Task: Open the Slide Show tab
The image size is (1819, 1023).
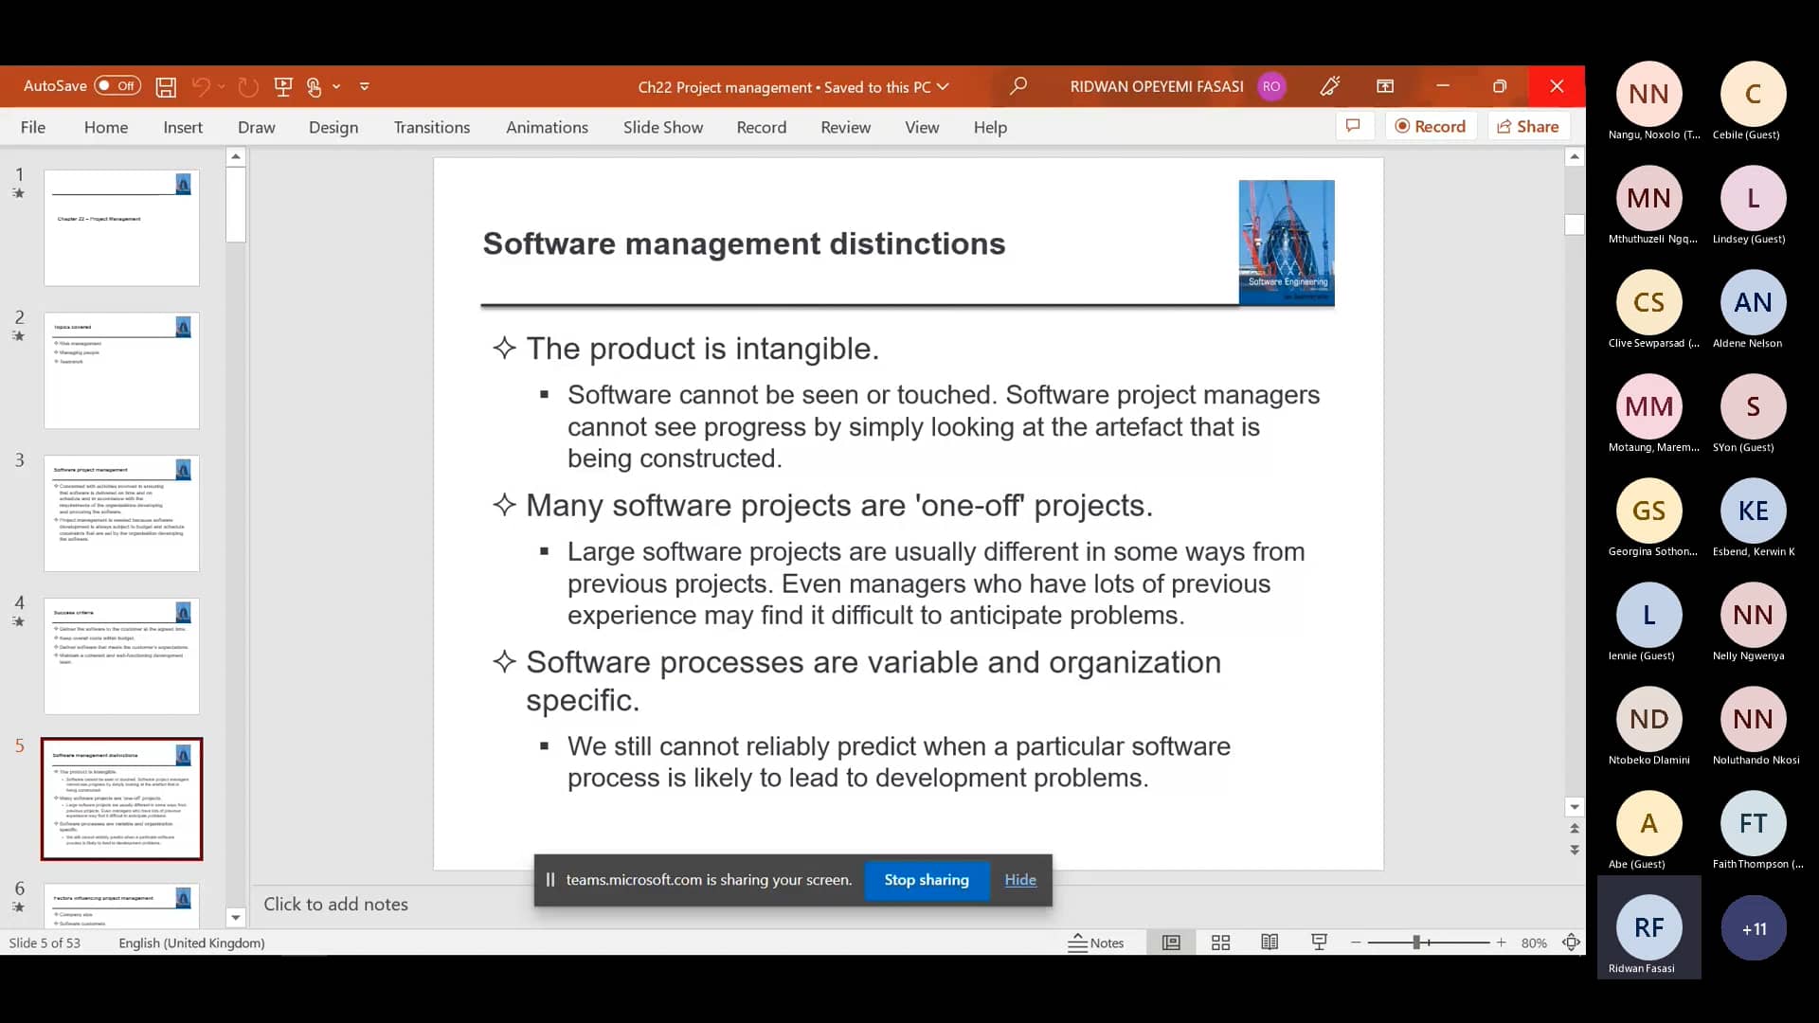Action: (662, 127)
